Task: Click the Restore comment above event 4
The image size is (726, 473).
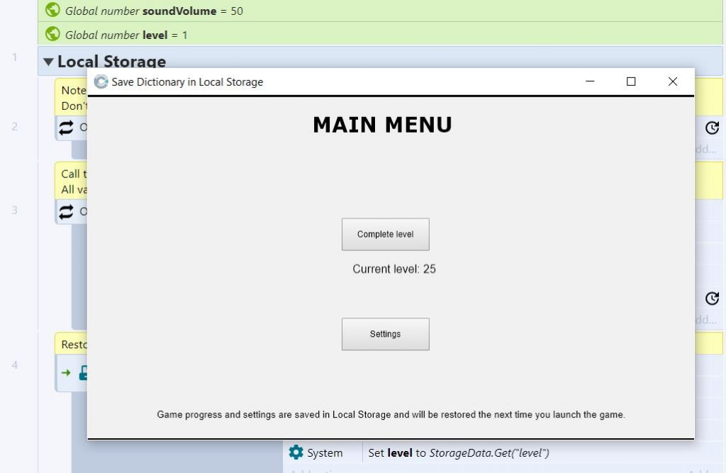Action: tap(73, 345)
